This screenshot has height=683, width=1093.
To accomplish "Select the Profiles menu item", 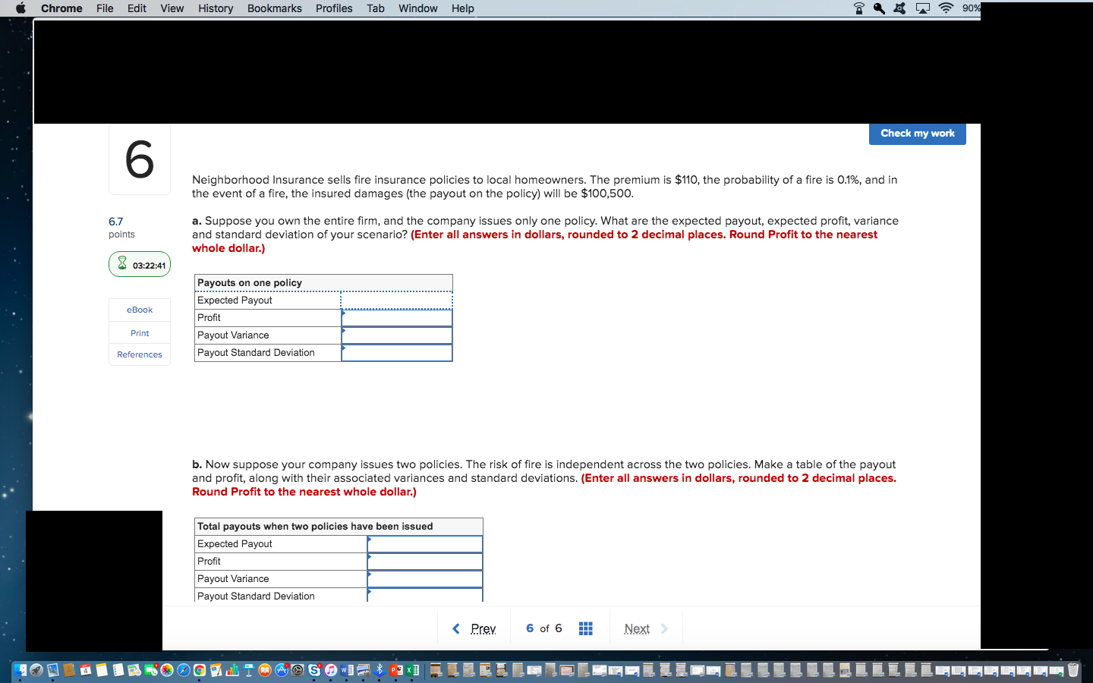I will pyautogui.click(x=334, y=8).
